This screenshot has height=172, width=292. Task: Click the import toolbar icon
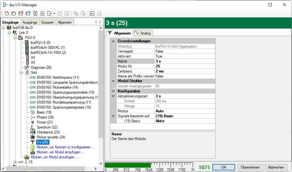[42, 13]
